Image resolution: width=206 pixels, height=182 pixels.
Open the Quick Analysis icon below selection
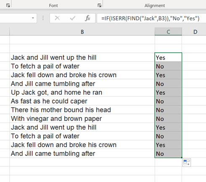(x=187, y=163)
